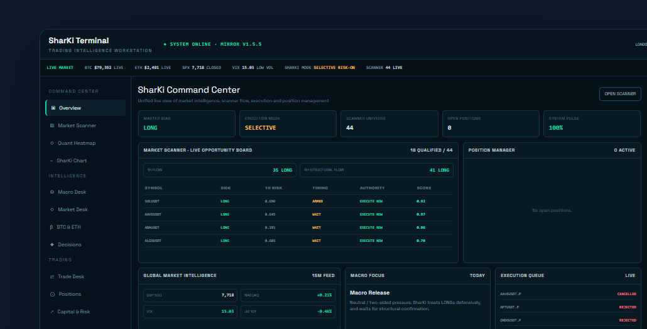Click the LIVE MARKET ticker label
This screenshot has height=329, width=647.
(x=60, y=68)
